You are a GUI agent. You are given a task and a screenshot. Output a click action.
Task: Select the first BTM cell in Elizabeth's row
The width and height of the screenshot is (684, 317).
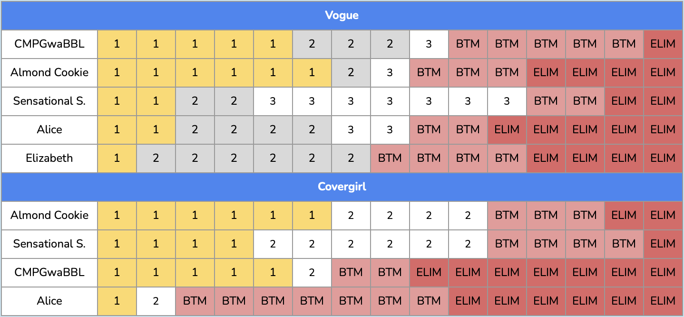click(x=390, y=158)
